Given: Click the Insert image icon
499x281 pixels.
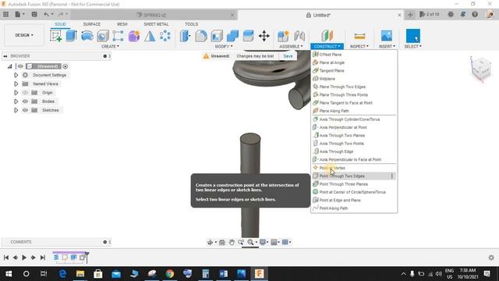Looking at the screenshot, I should coord(387,36).
